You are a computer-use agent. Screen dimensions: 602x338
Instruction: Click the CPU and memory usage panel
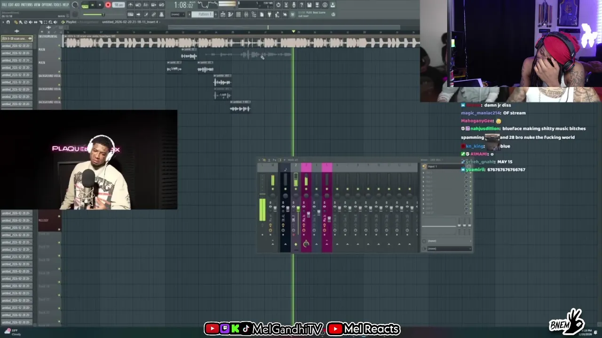pyautogui.click(x=256, y=5)
